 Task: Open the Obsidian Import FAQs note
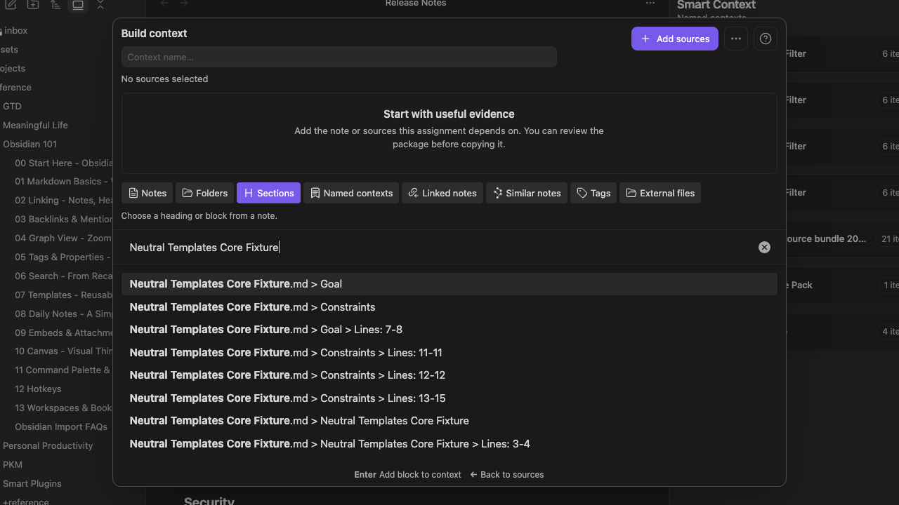pyautogui.click(x=62, y=427)
